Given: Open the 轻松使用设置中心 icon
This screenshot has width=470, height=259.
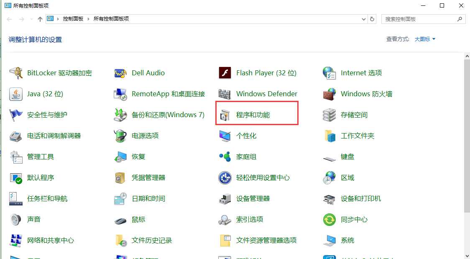Looking at the screenshot, I should click(225, 178).
